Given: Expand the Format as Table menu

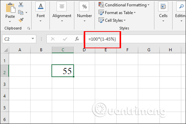Looking at the screenshot, I should 117,12.
